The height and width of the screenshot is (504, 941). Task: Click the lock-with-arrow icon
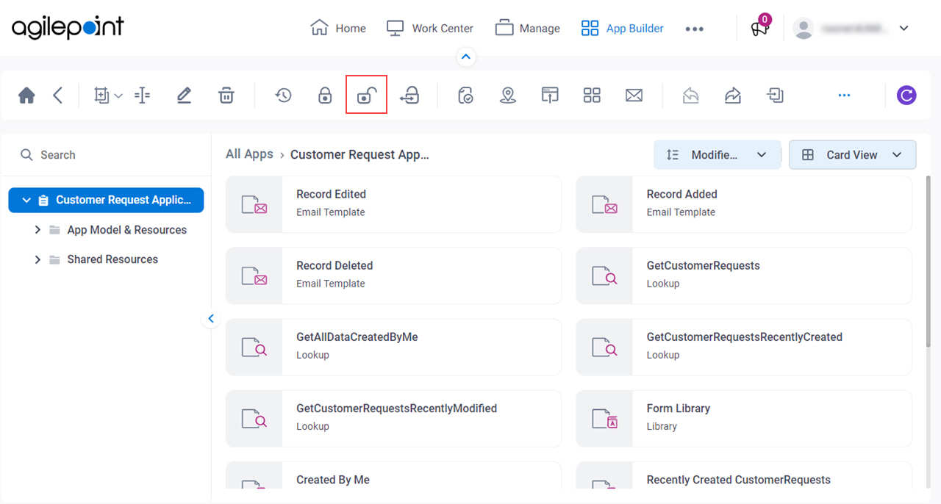pyautogui.click(x=409, y=96)
